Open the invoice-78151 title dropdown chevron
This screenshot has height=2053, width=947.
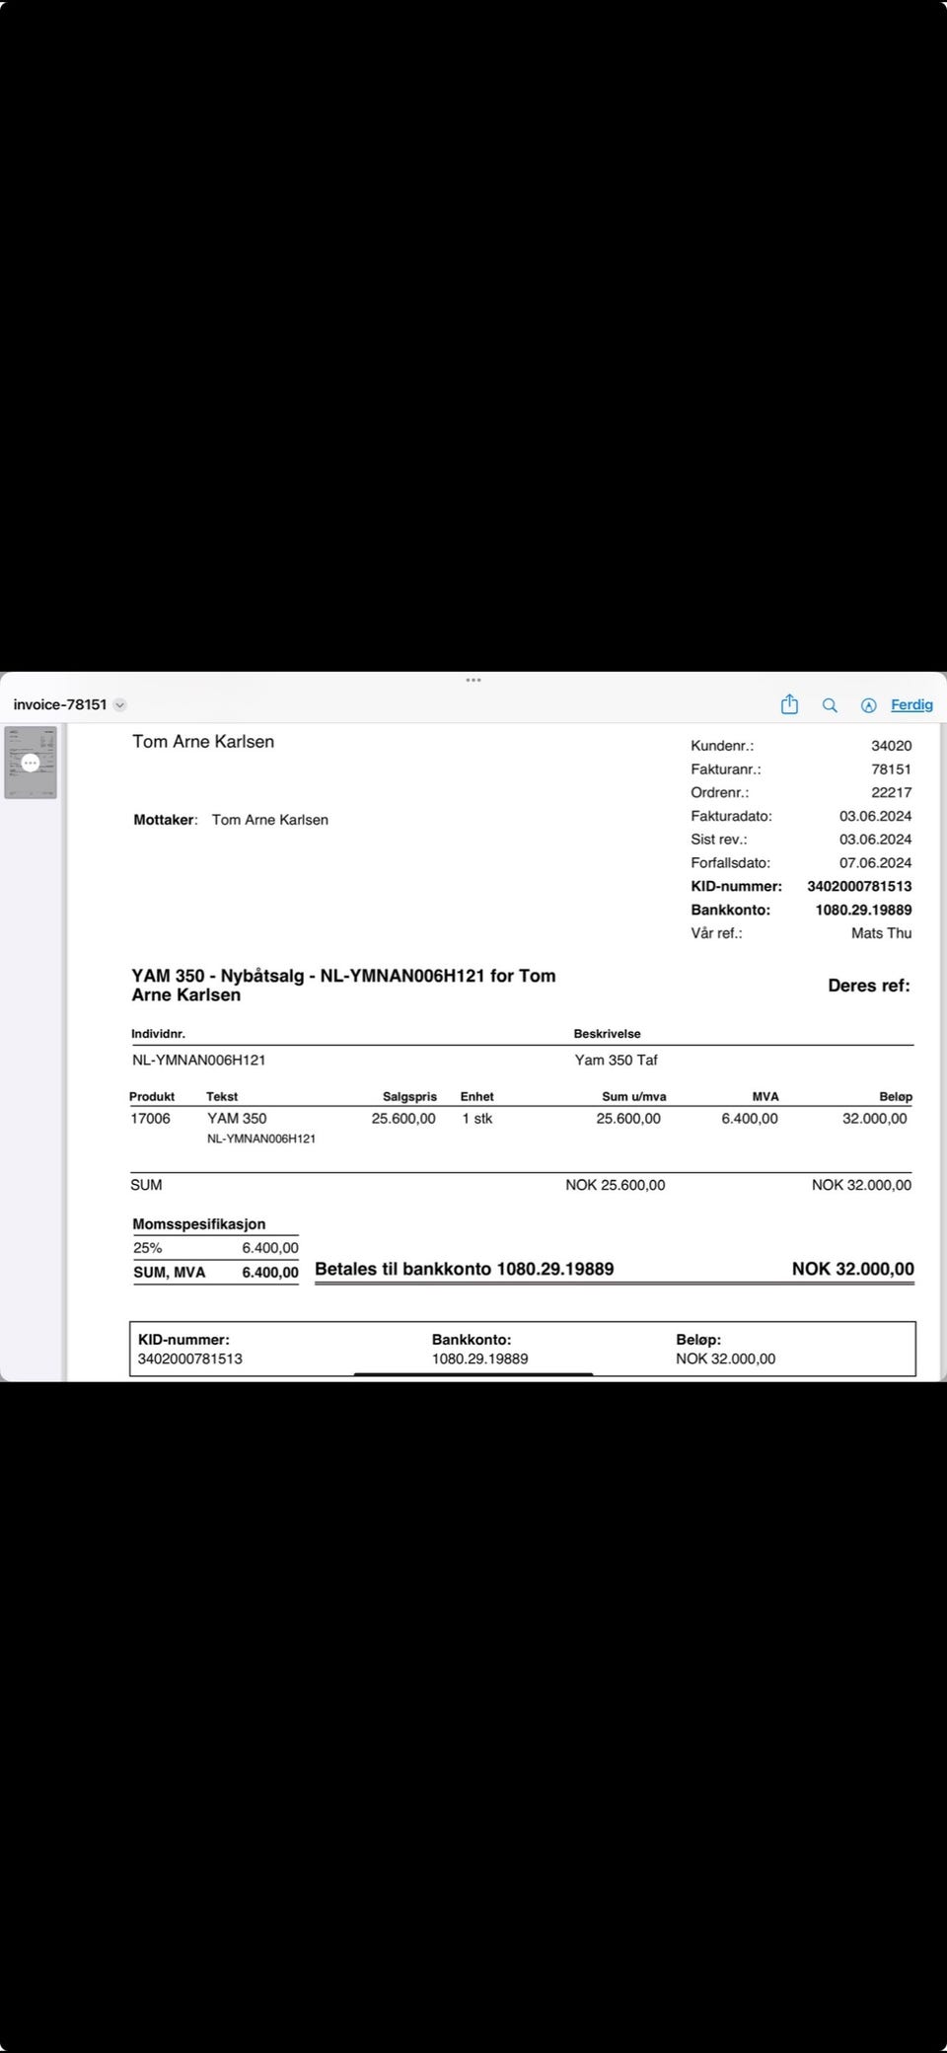click(x=120, y=704)
